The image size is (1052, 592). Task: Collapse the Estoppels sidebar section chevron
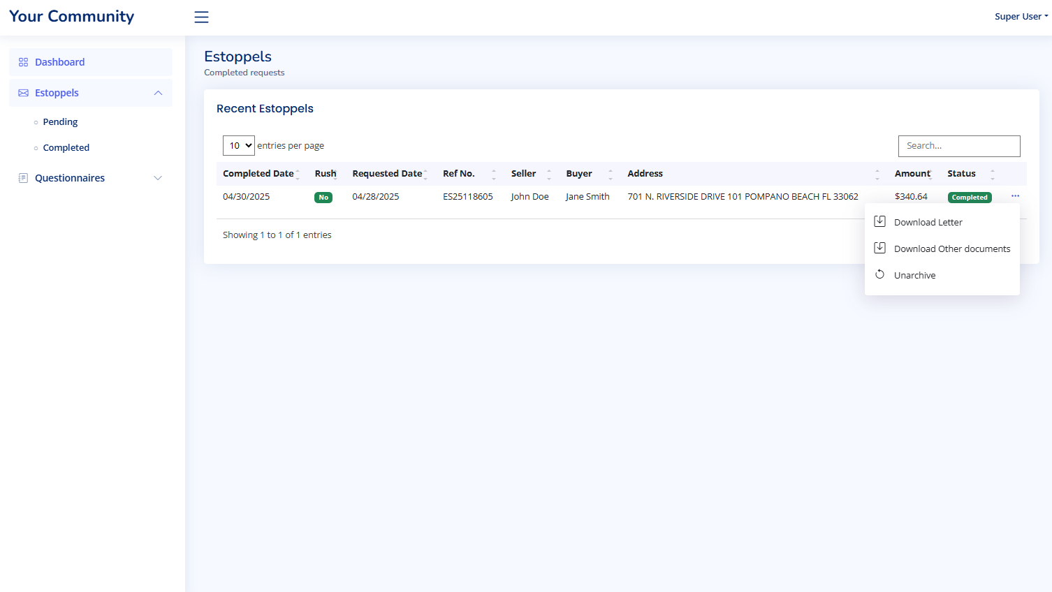158,93
